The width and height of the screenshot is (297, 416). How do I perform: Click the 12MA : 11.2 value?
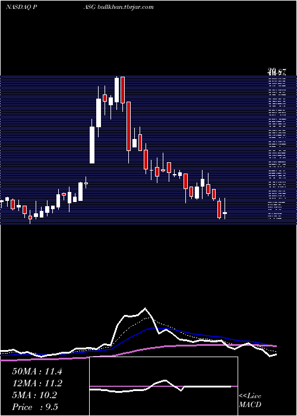click(37, 383)
